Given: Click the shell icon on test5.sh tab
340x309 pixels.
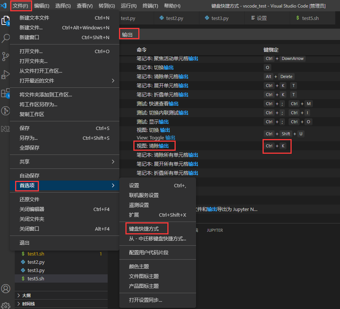Looking at the screenshot, I should click(x=298, y=18).
